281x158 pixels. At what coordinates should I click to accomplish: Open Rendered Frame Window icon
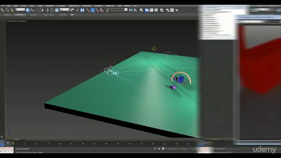[172, 10]
